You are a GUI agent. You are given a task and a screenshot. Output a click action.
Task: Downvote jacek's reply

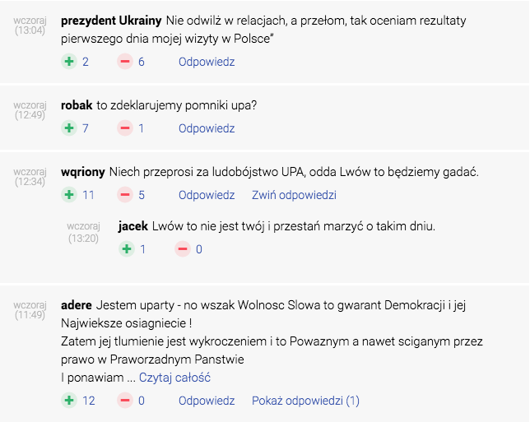[x=183, y=249]
